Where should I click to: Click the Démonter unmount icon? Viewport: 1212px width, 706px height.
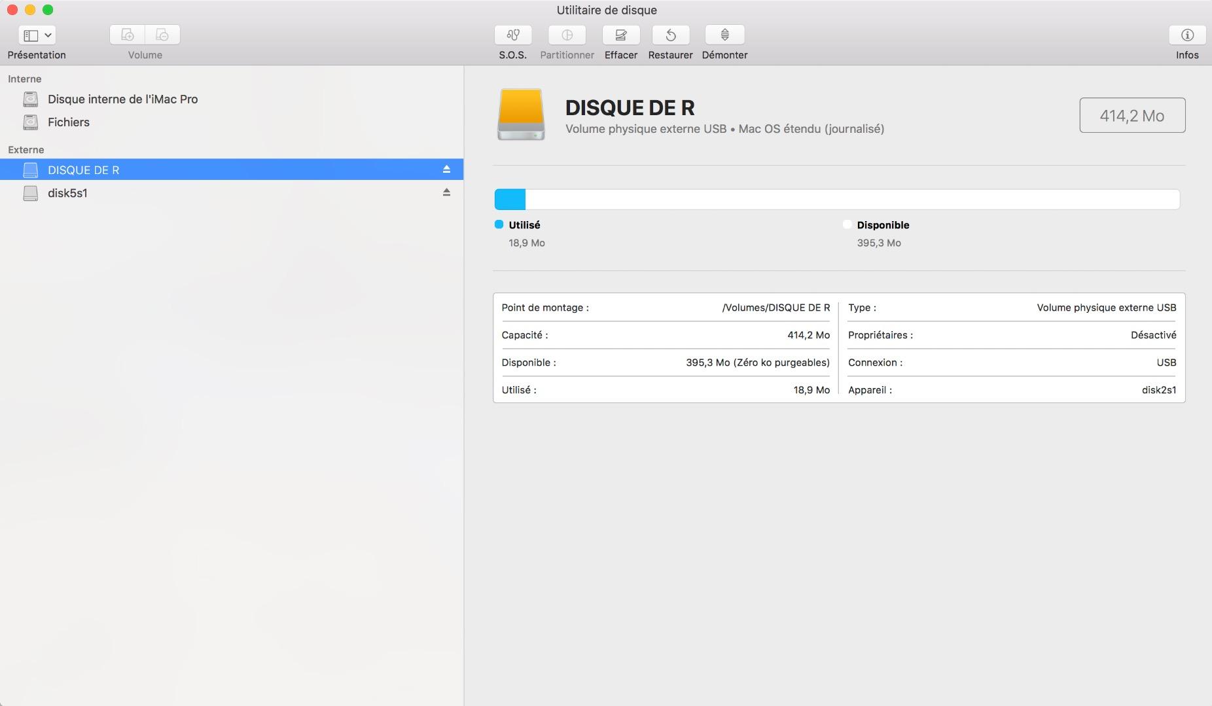pos(724,35)
